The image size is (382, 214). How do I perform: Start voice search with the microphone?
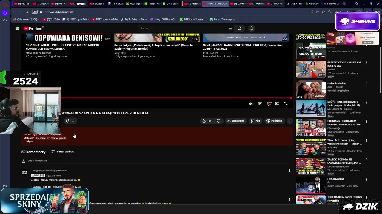[252, 29]
